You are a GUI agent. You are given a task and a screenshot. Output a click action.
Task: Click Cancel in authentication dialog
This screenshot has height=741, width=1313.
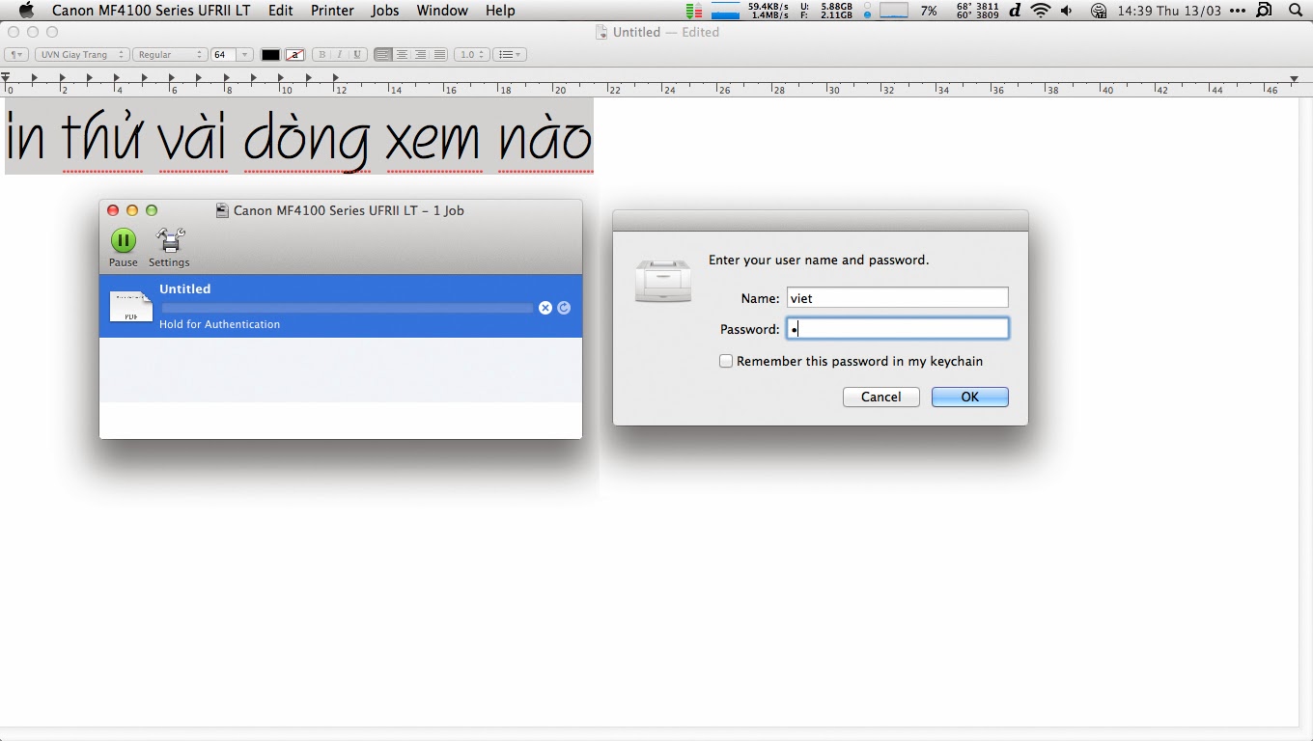point(880,397)
